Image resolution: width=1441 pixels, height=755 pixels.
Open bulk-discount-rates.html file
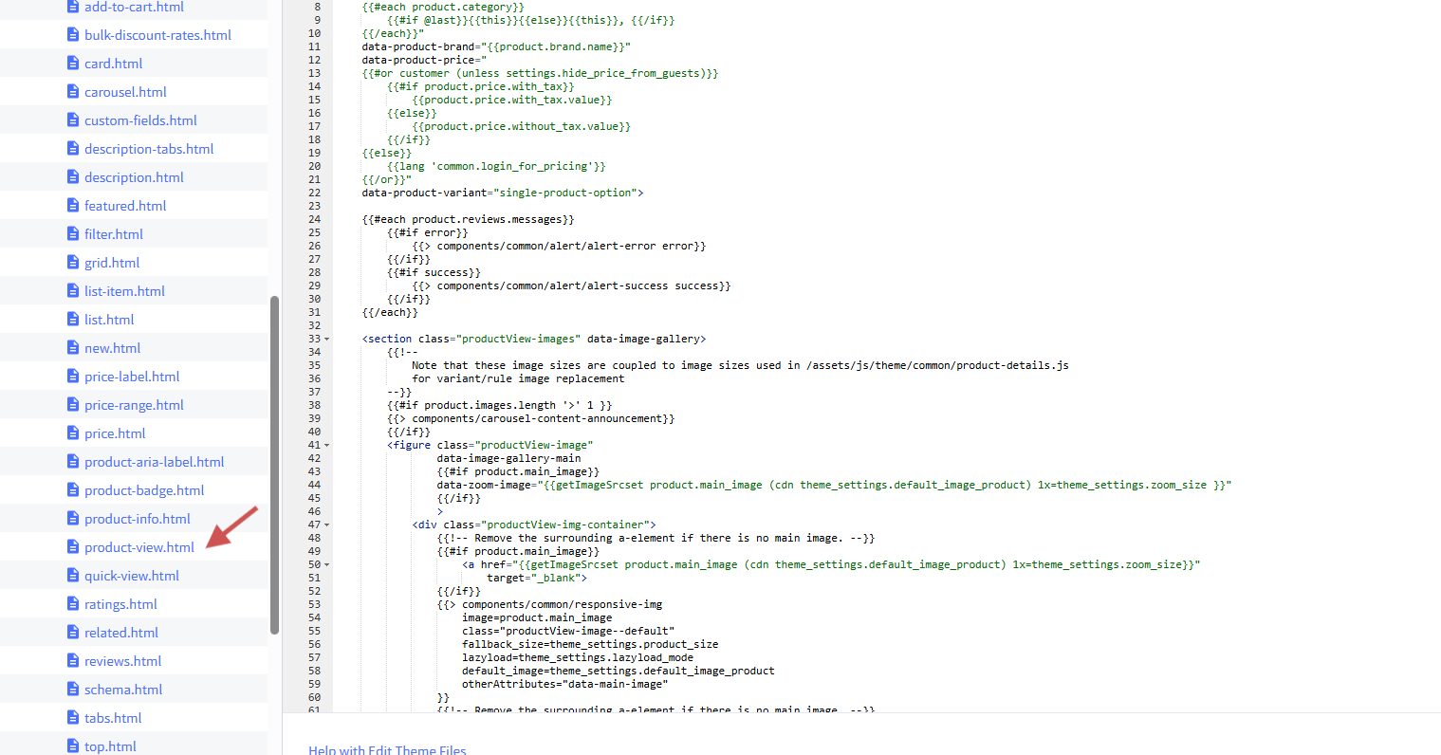pos(157,35)
